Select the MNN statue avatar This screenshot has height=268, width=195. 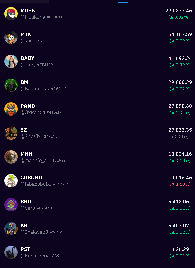point(11,157)
